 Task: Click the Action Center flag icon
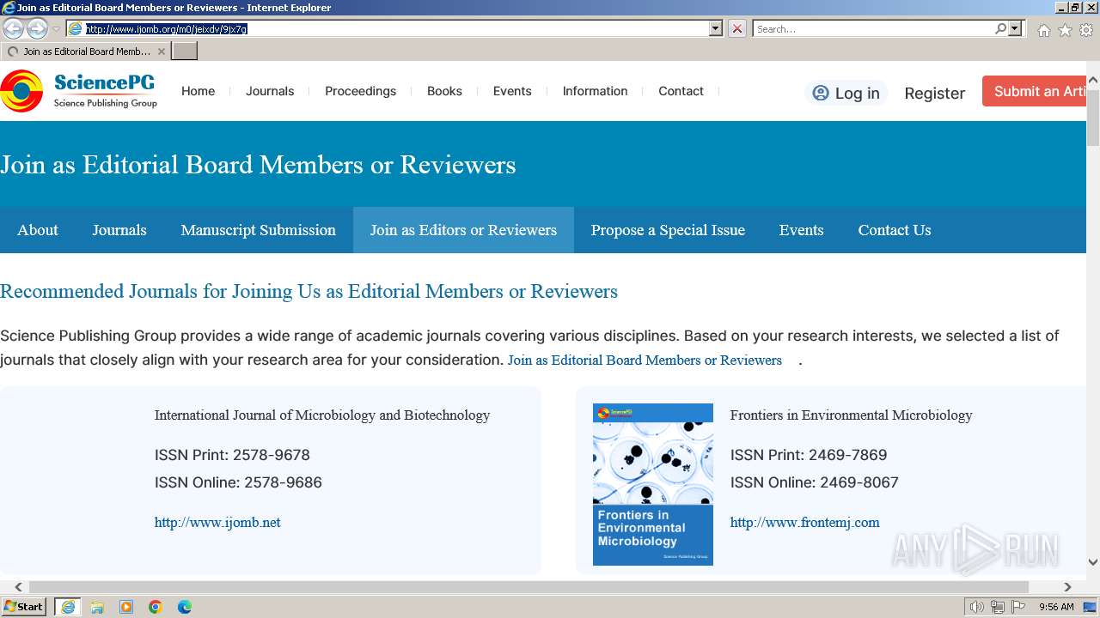1018,607
